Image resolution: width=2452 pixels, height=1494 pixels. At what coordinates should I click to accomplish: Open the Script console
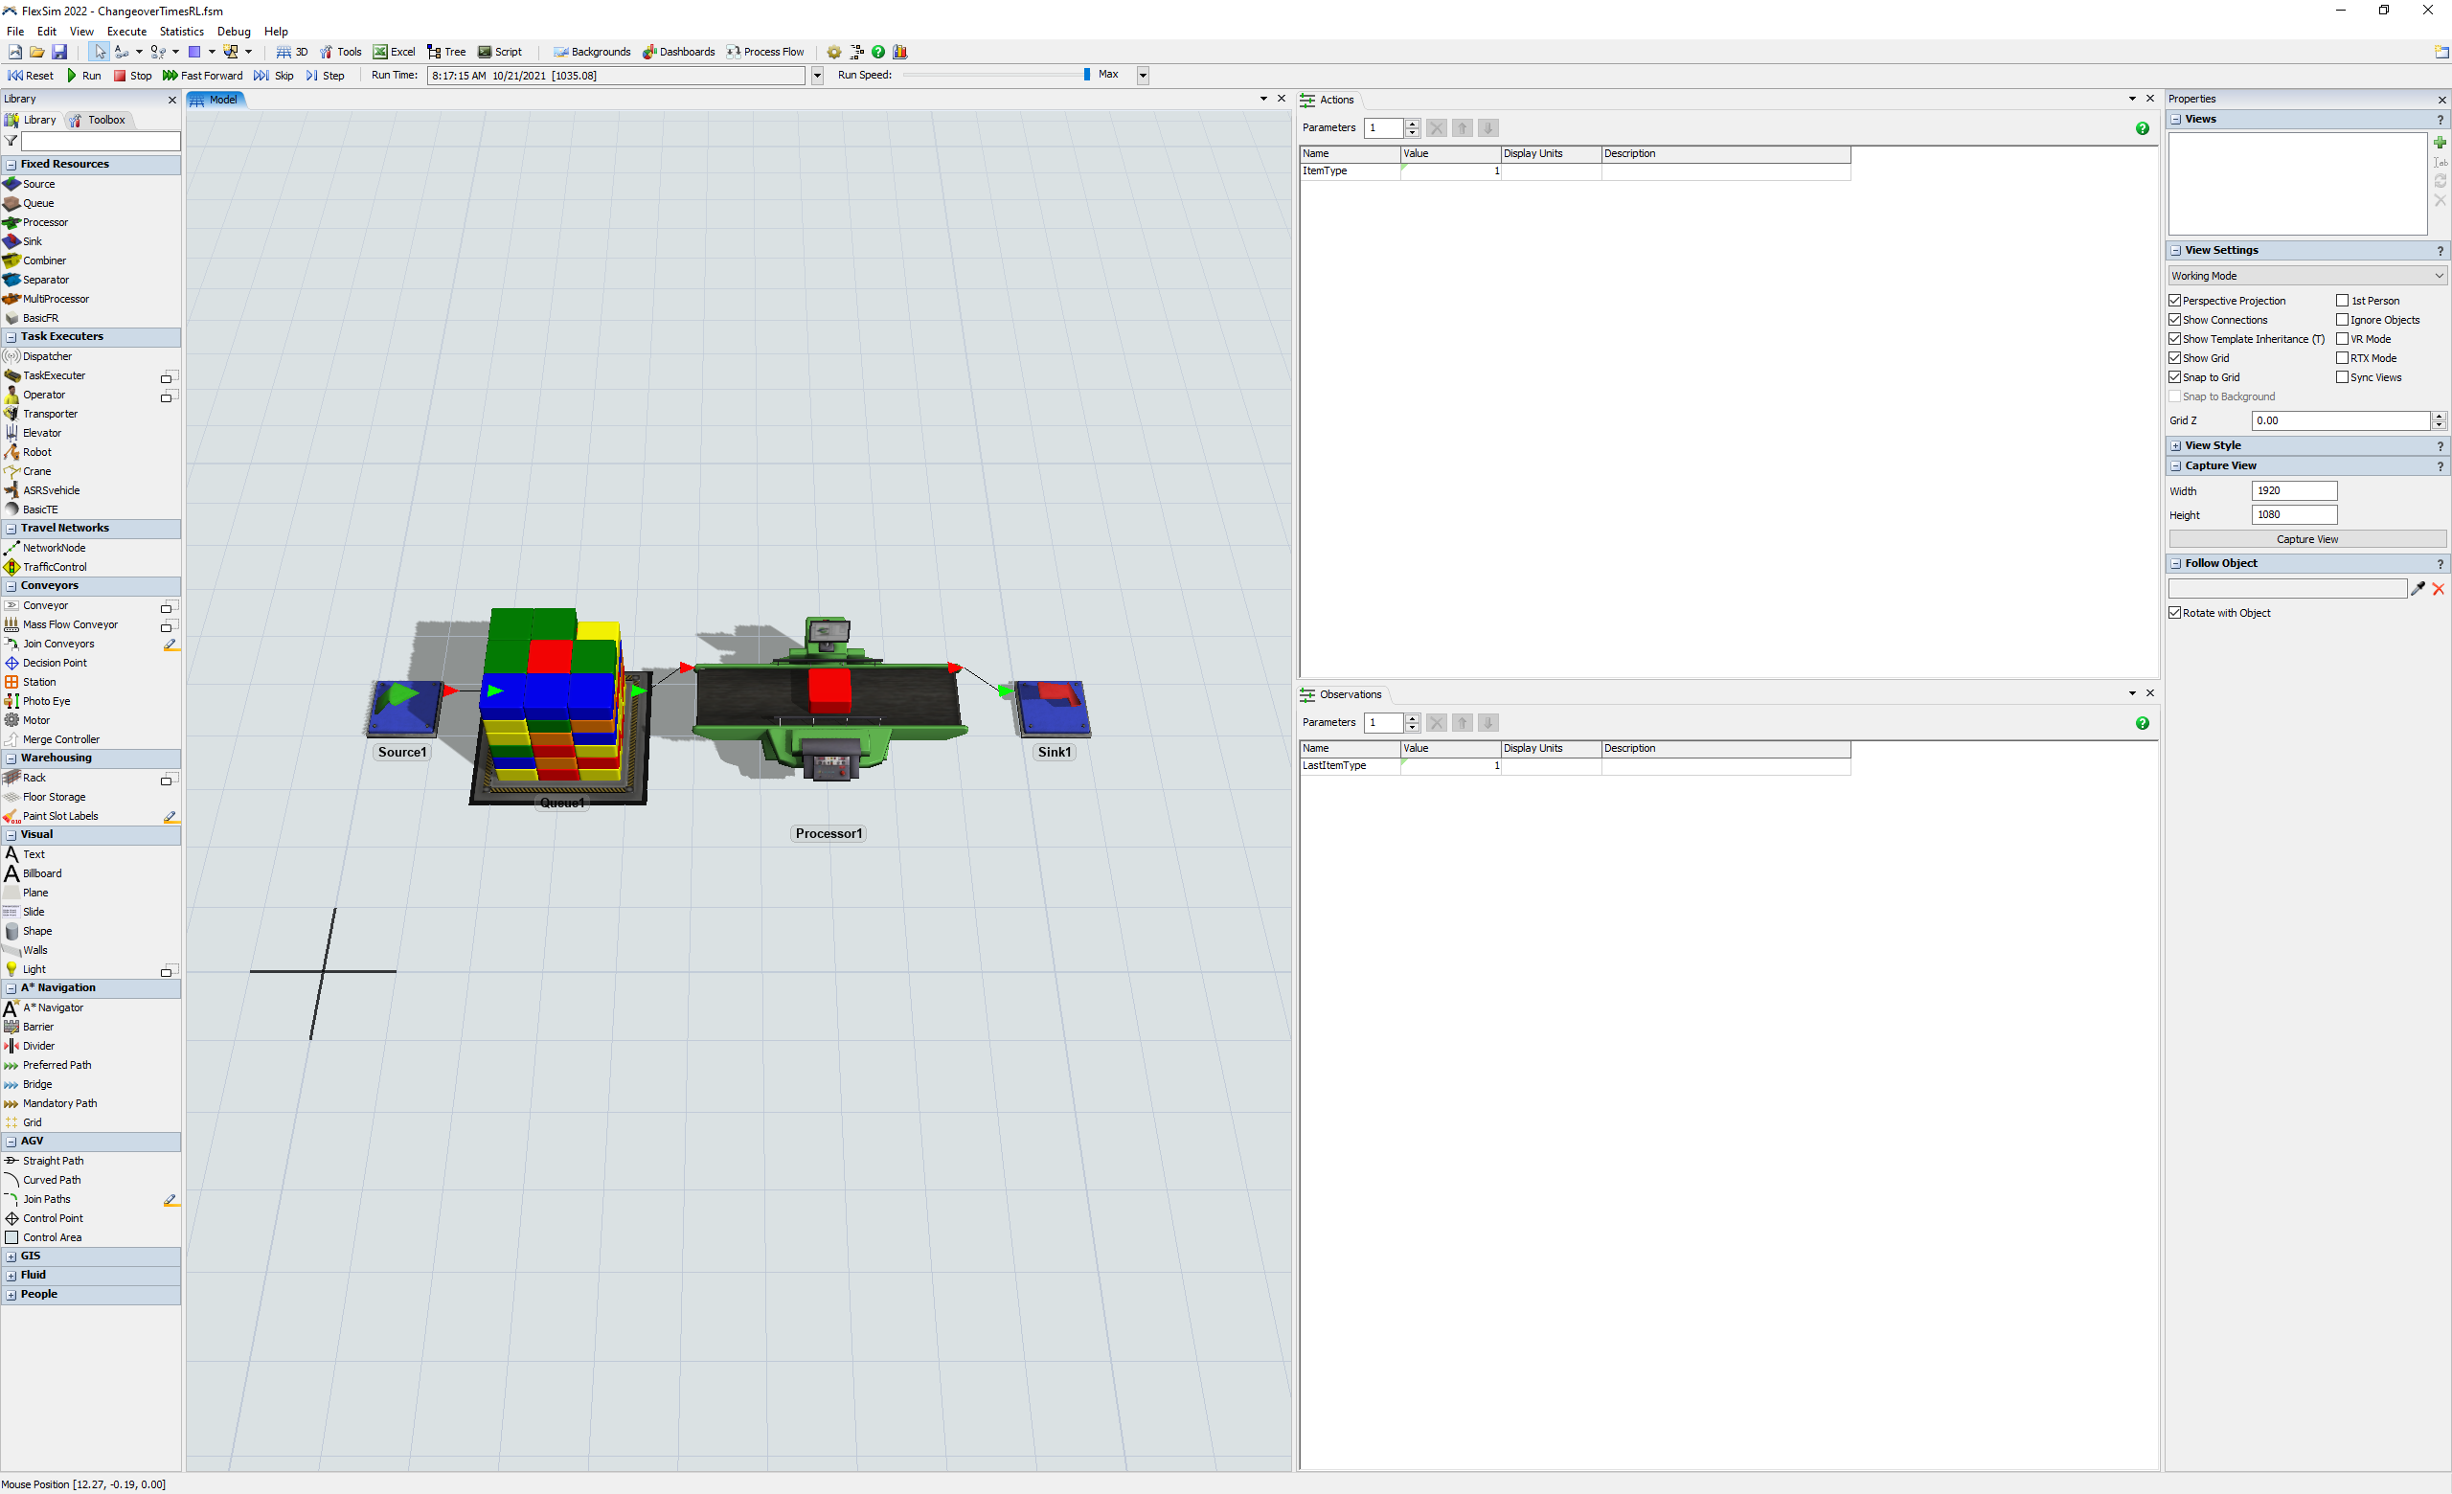[500, 52]
